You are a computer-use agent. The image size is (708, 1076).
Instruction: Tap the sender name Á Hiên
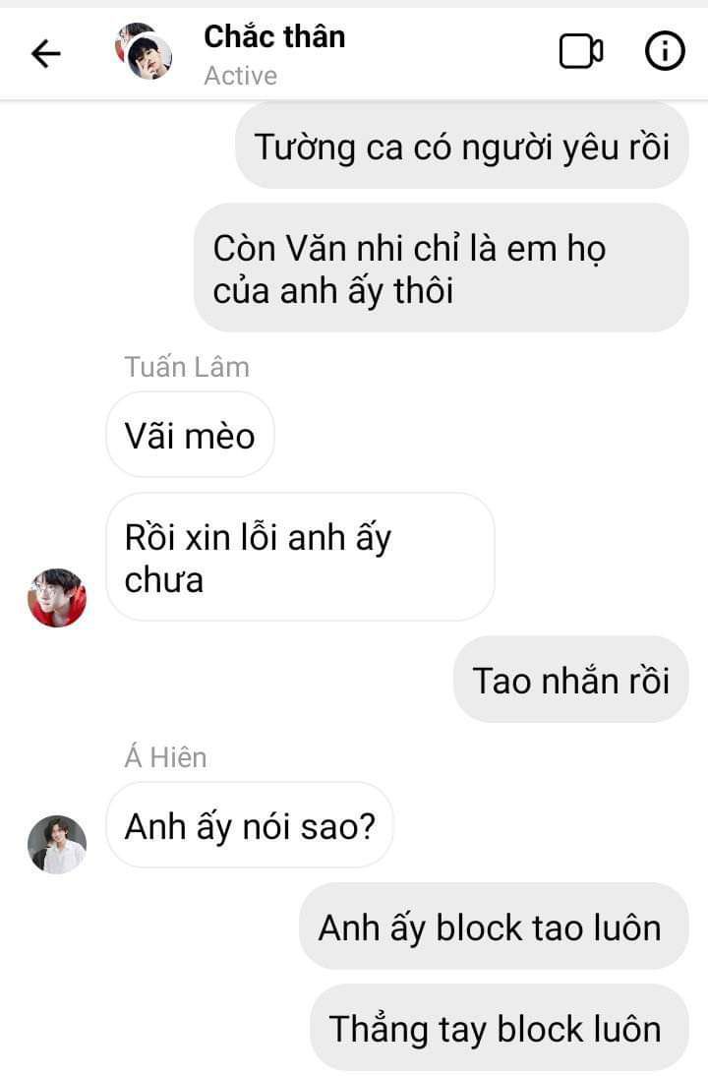pos(165,757)
